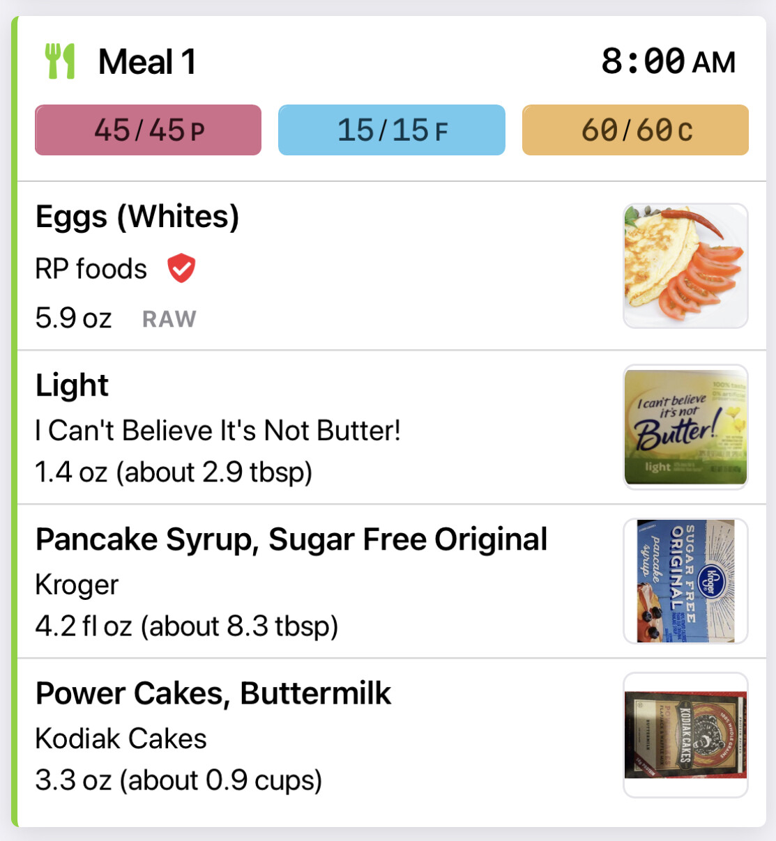Image resolution: width=776 pixels, height=841 pixels.
Task: Select the orange 60/60 C carbs bar
Action: tap(635, 130)
